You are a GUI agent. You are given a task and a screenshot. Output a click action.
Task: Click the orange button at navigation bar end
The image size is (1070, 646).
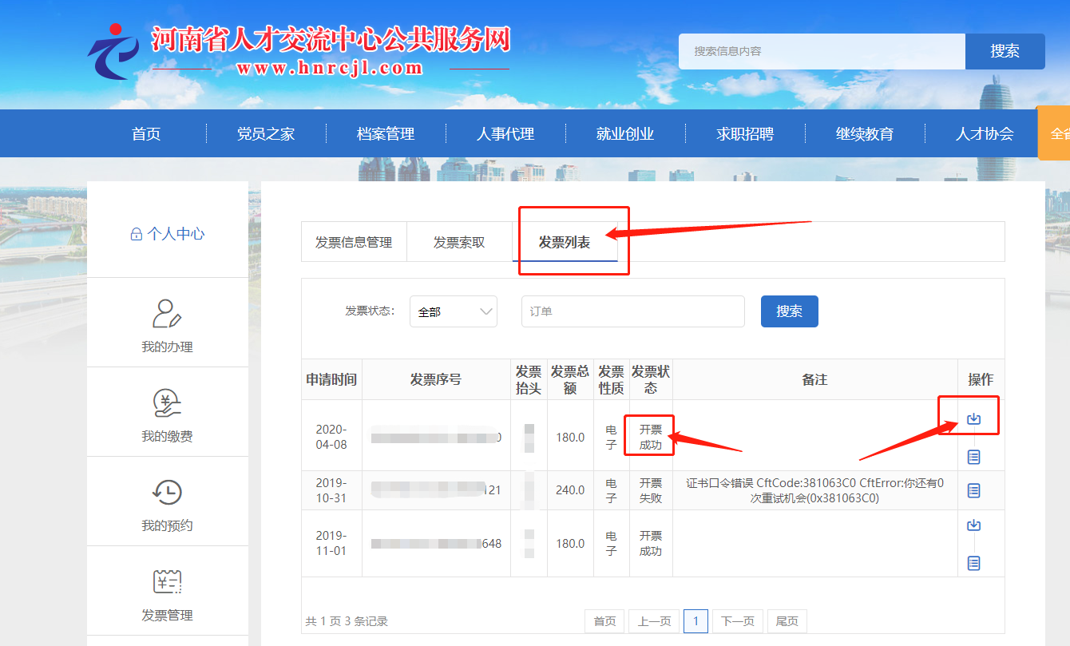pos(1053,133)
